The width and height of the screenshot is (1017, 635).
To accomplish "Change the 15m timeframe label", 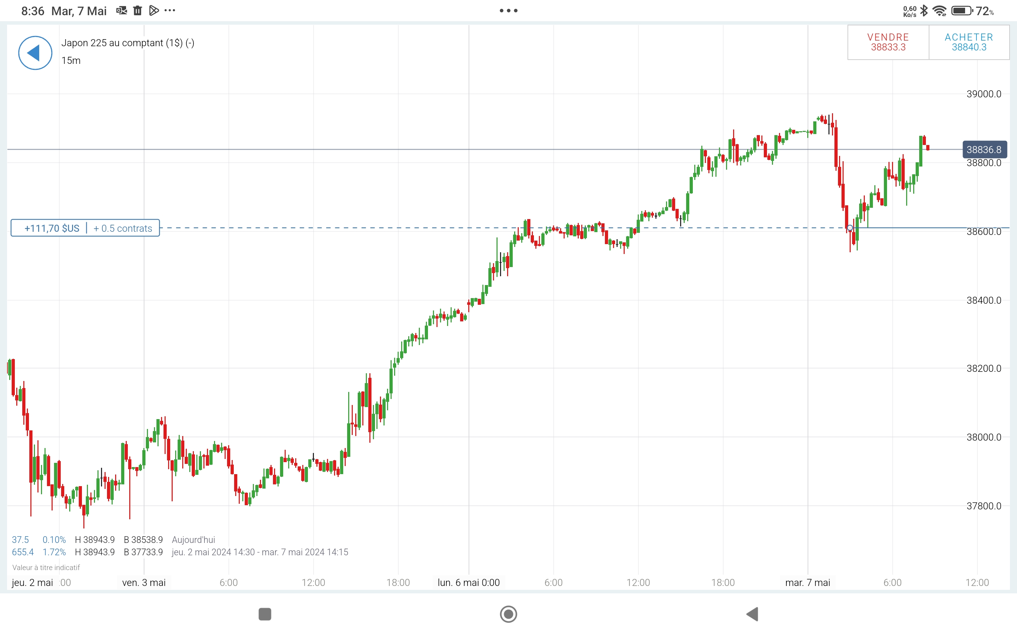I will [71, 60].
